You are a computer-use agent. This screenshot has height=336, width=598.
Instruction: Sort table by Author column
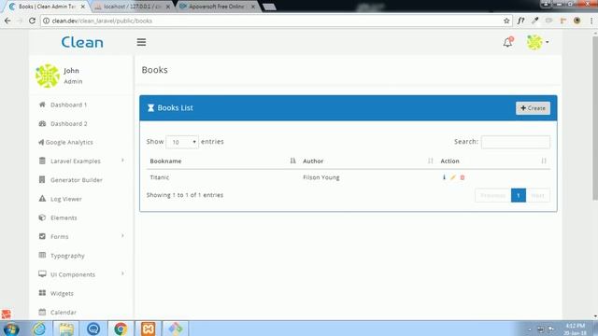coord(368,161)
